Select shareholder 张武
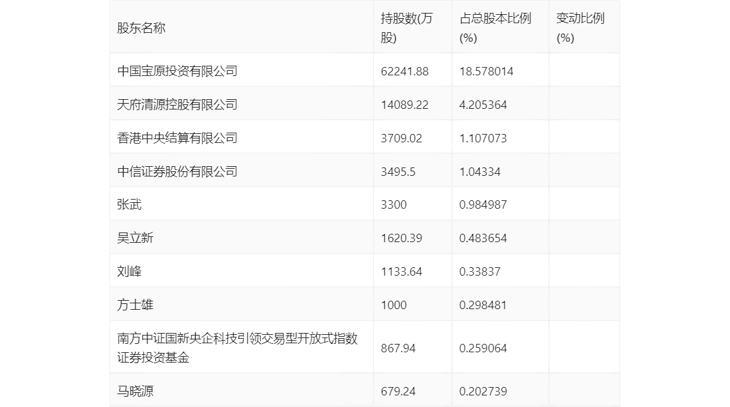The image size is (730, 407). tap(129, 204)
